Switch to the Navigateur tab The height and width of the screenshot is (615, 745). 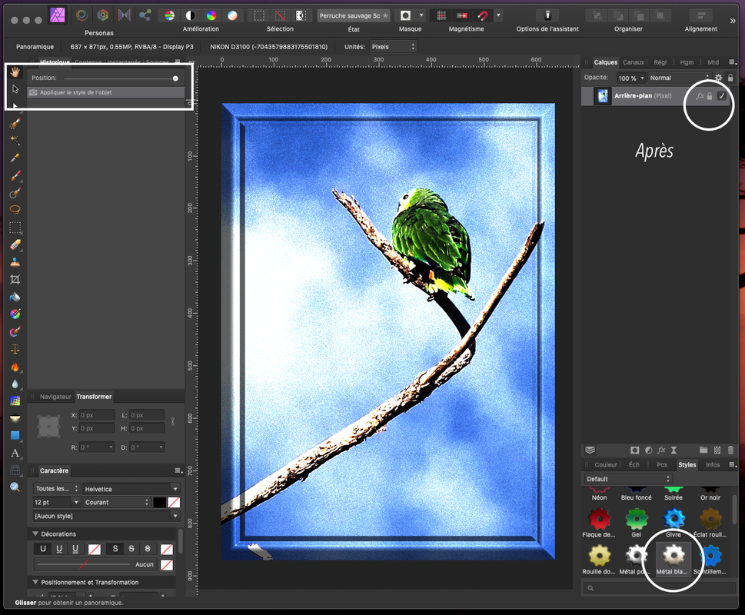click(x=55, y=397)
